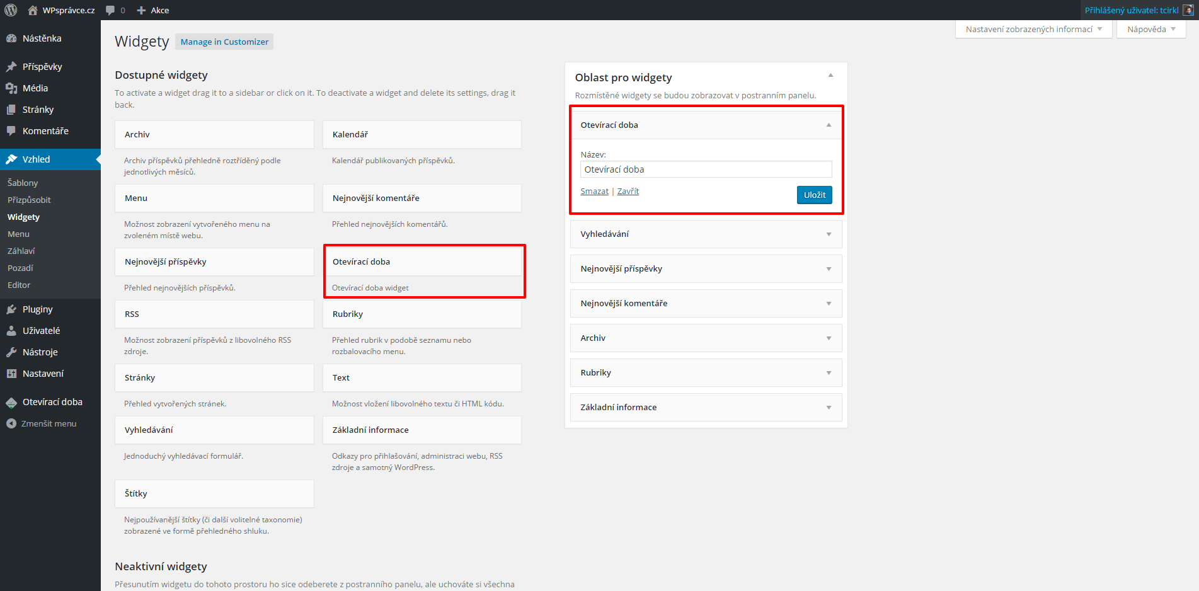Expand the Rubriky sidebar widget arrow
This screenshot has height=591, width=1199.
[x=829, y=373]
